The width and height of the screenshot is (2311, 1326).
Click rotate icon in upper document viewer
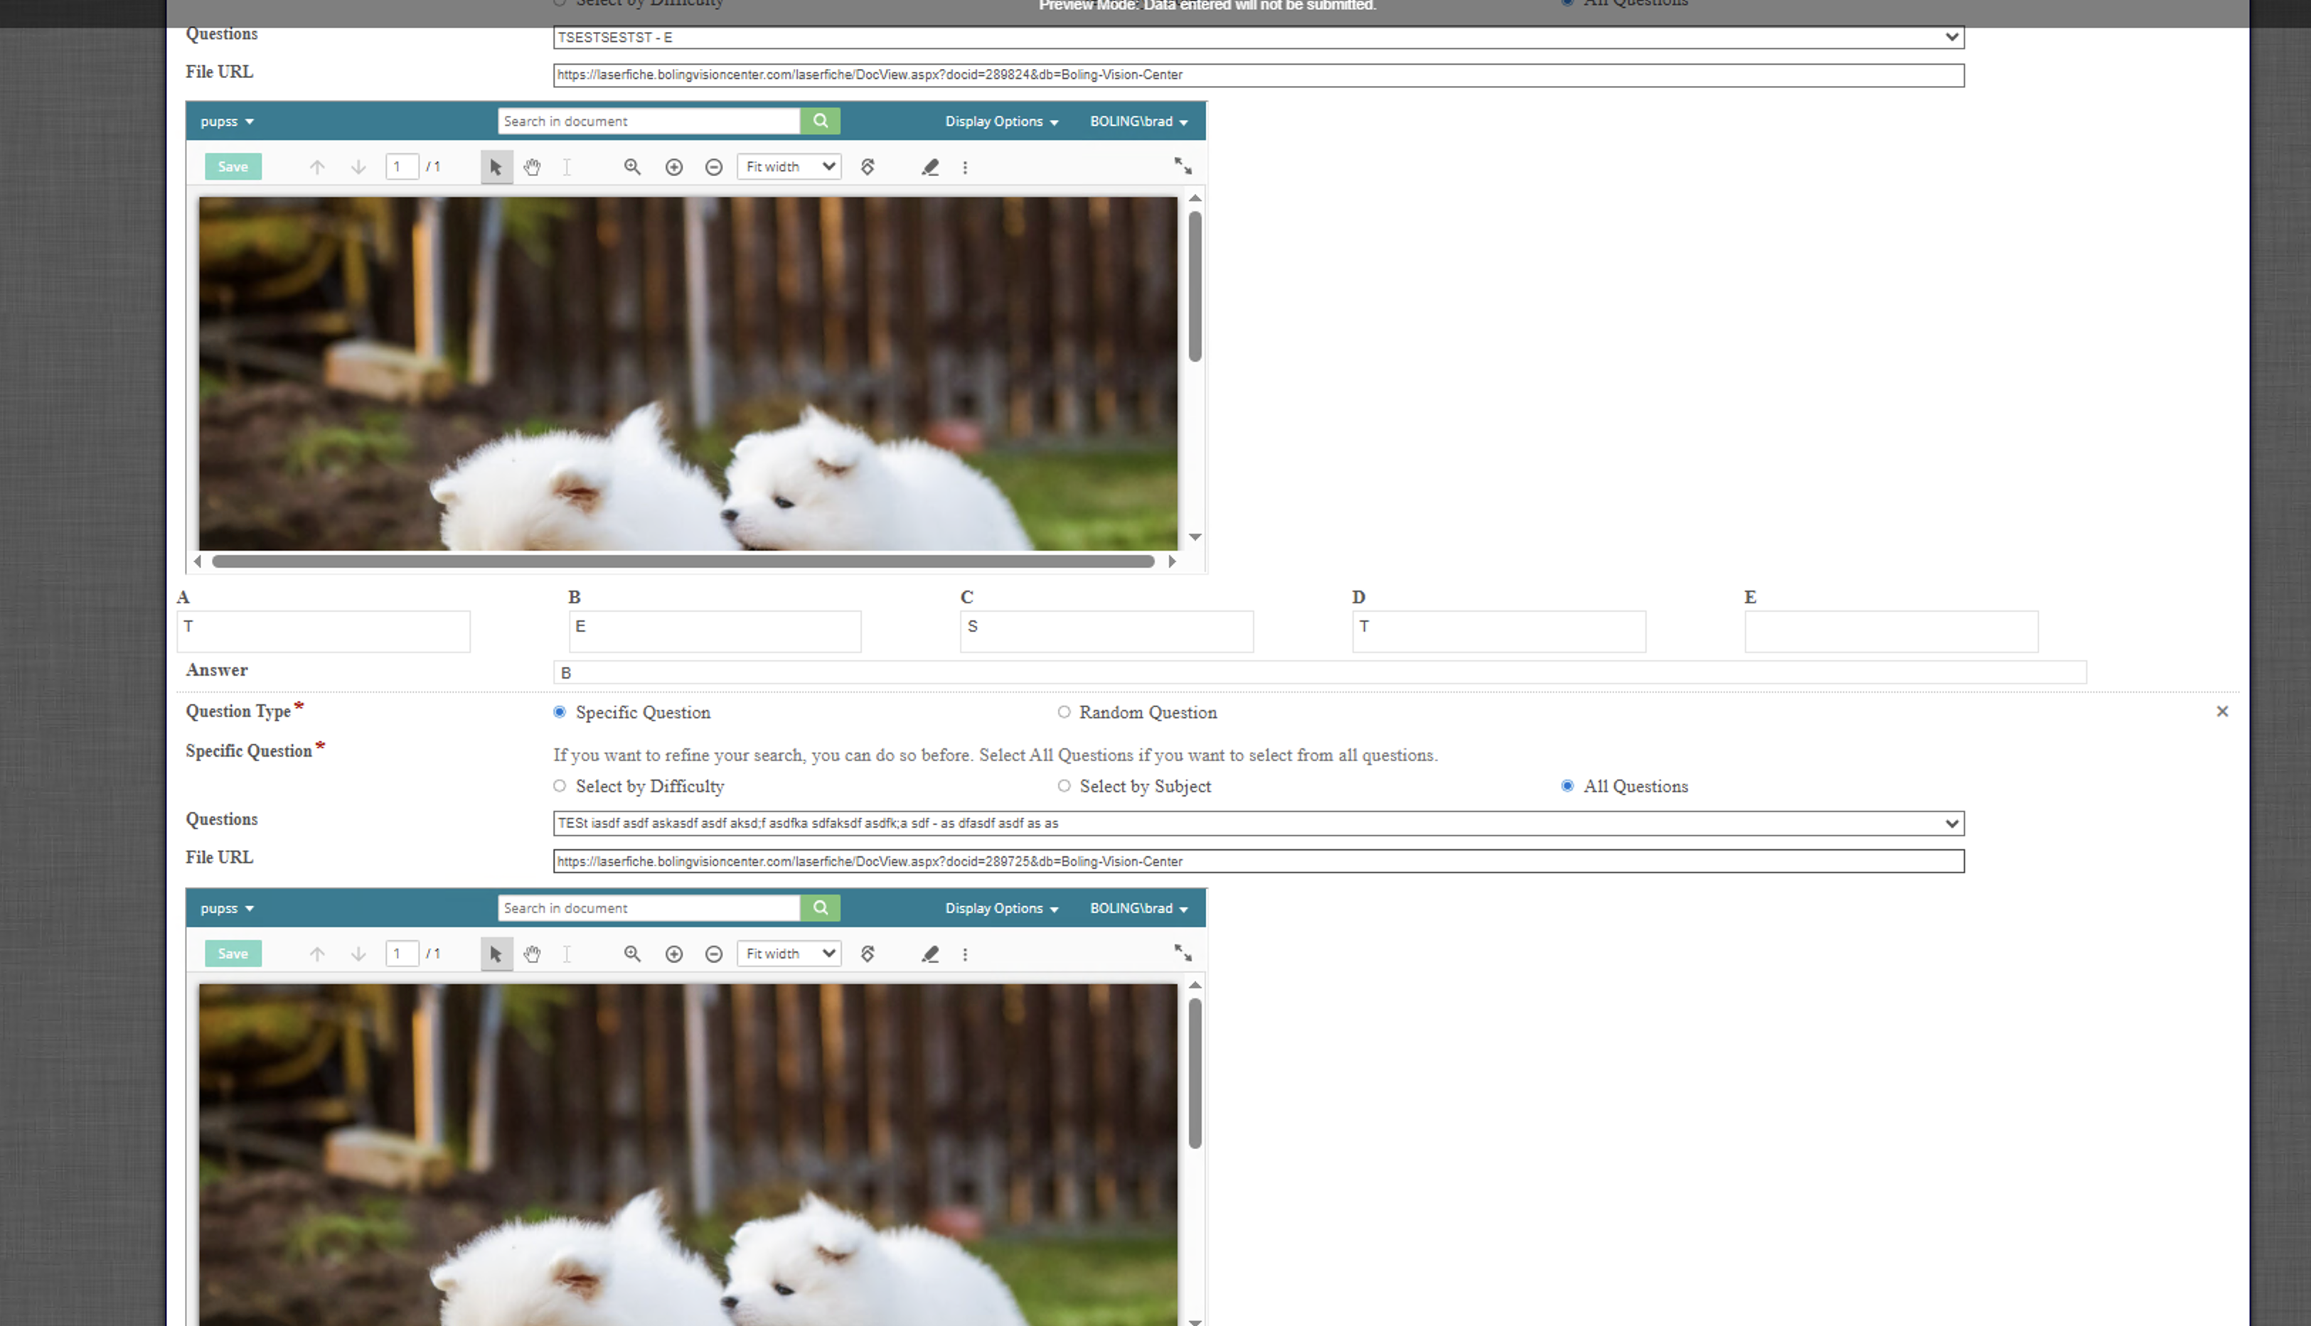(x=868, y=167)
